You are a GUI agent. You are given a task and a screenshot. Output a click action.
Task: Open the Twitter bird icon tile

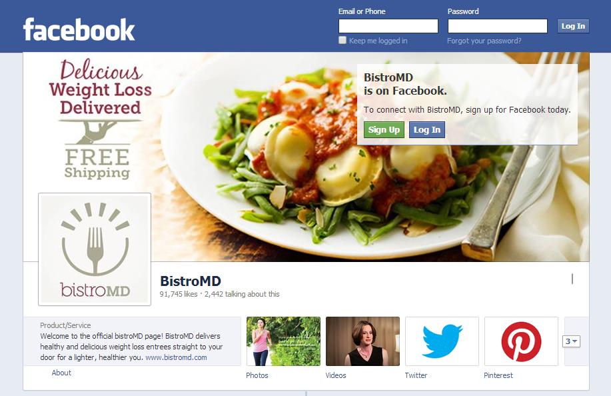pyautogui.click(x=442, y=341)
